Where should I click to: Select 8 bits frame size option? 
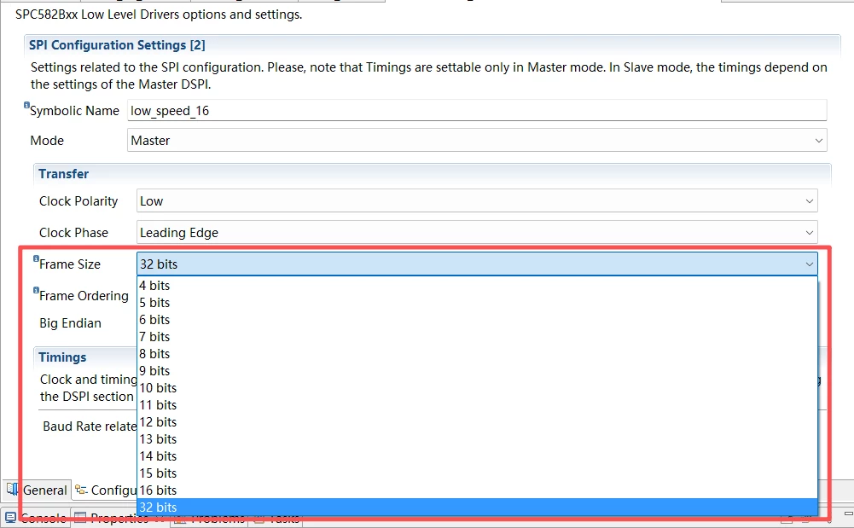click(x=477, y=354)
